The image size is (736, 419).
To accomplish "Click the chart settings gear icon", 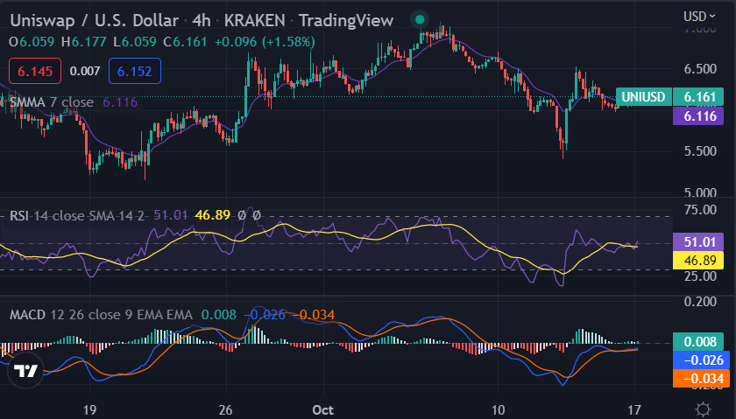I will point(703,409).
